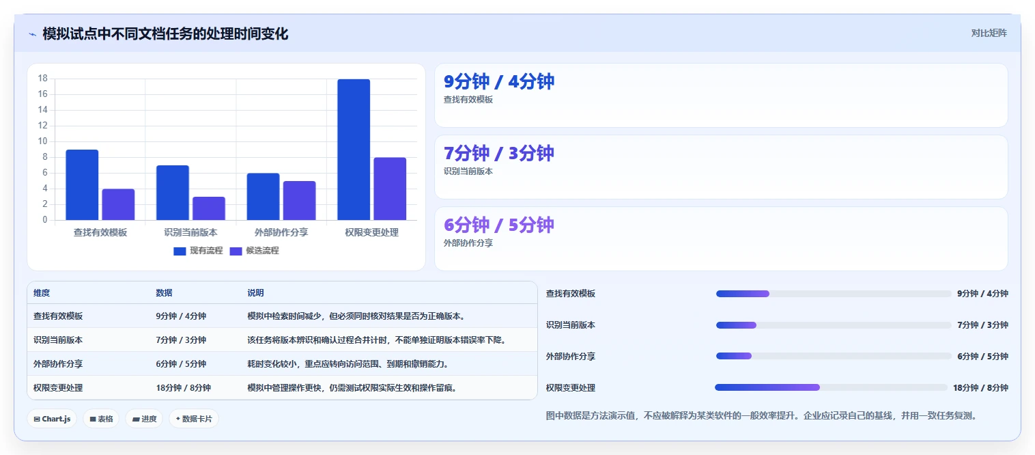Click the table cell 18分钟 / 8分钟

[x=183, y=387]
